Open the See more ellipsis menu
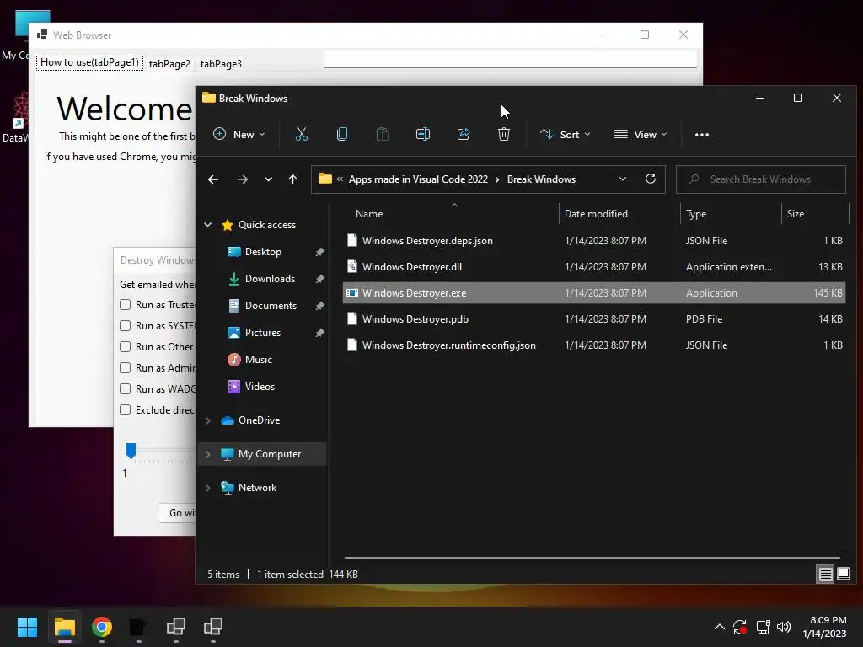 pyautogui.click(x=702, y=134)
